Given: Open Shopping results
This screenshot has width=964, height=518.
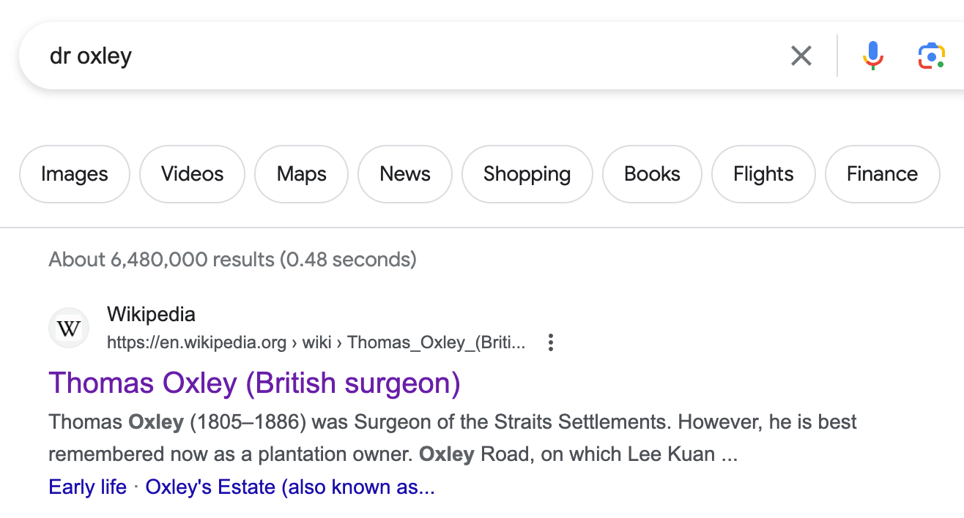Looking at the screenshot, I should point(527,174).
